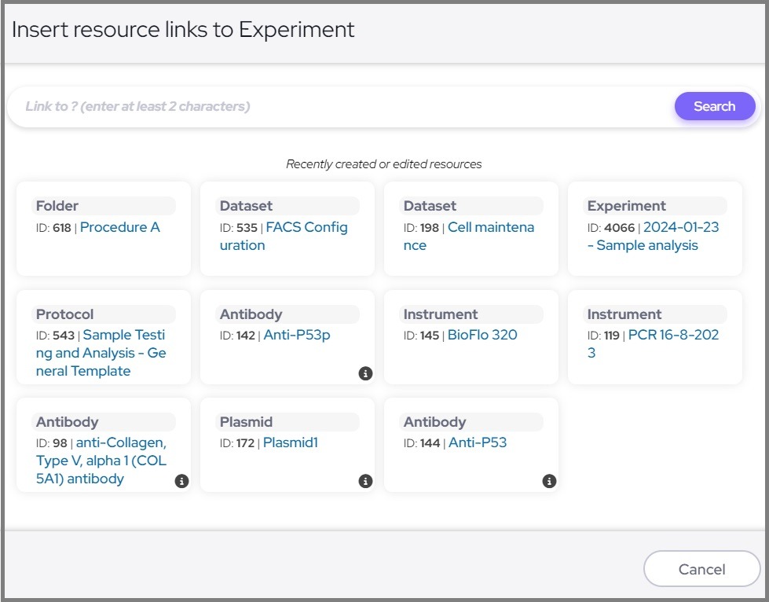Screen dimensions: 769x602
Task: Select the 2024-01-23 Sample analysis experiment
Action: 679,228
